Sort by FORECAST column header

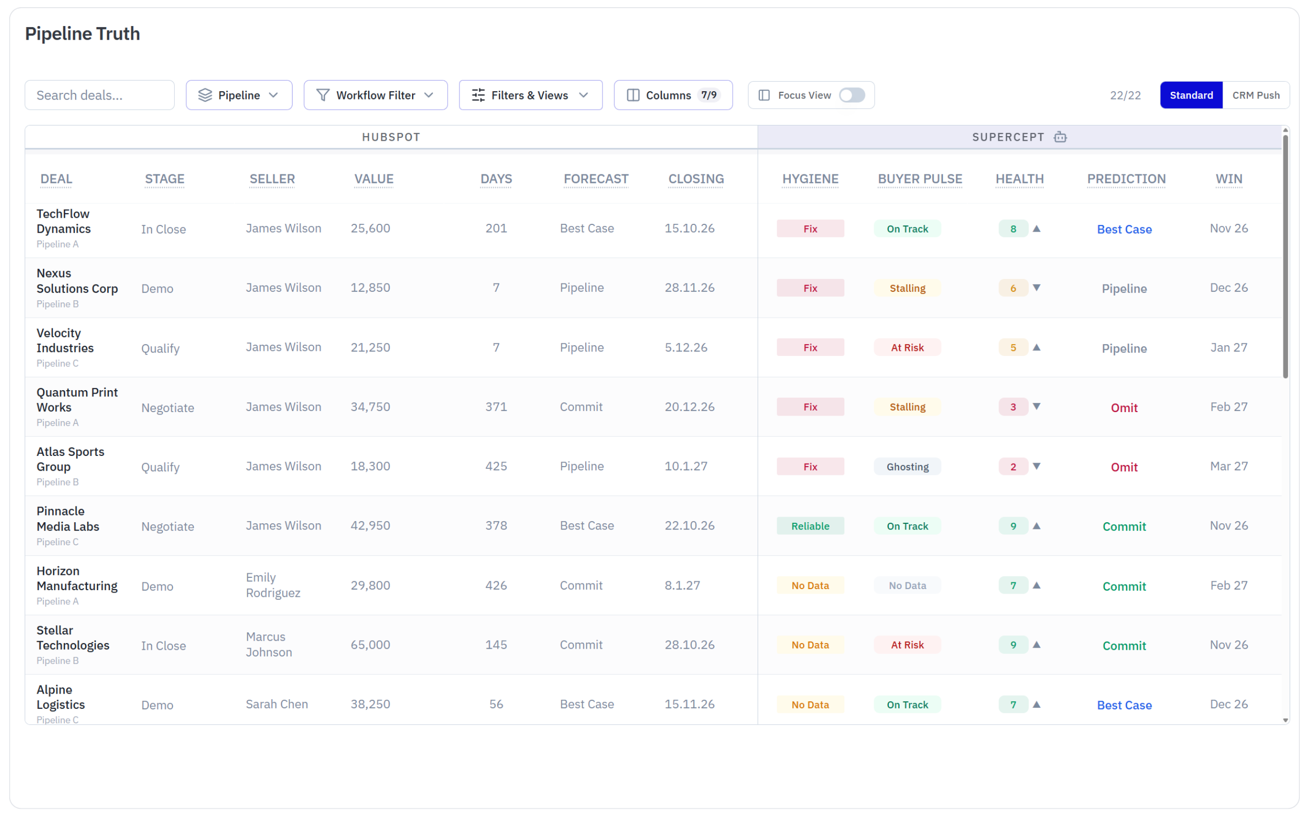click(596, 178)
